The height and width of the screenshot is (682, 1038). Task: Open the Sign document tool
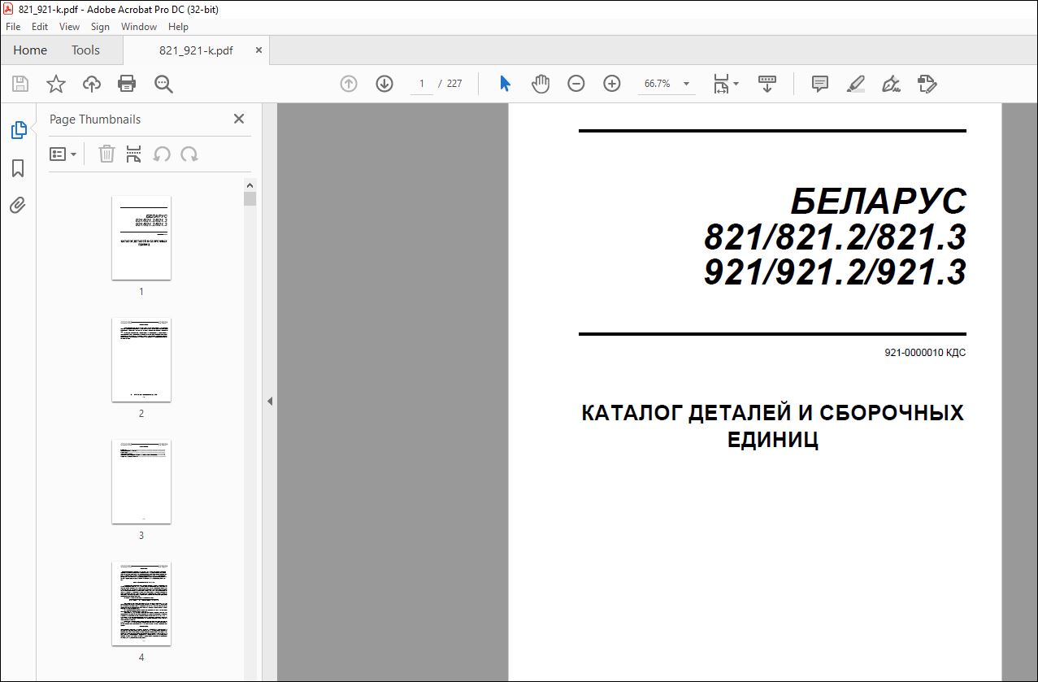coord(891,84)
